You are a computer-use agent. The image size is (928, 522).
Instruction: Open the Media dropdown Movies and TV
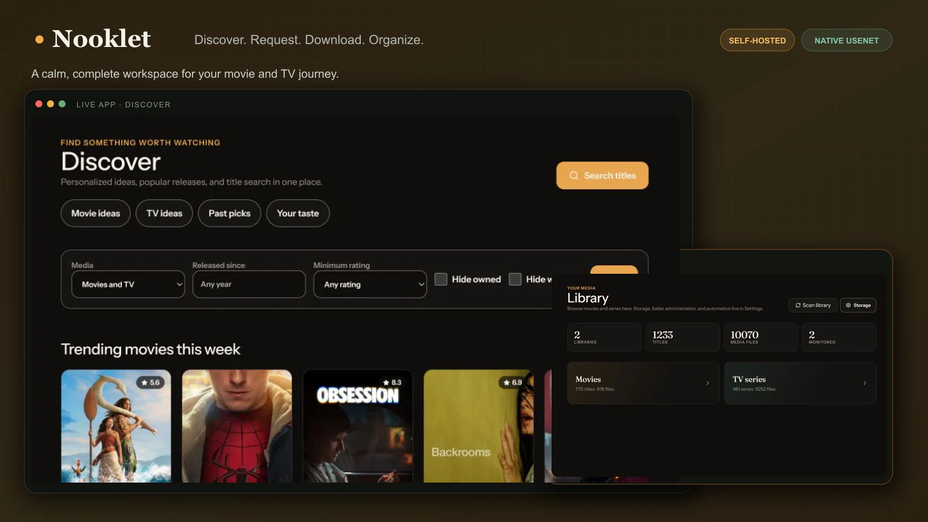click(x=128, y=284)
